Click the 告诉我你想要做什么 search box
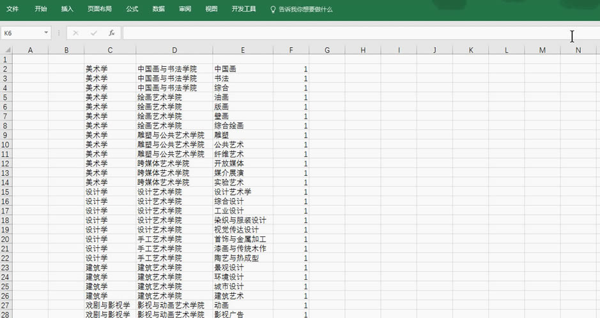The image size is (600, 318). coord(305,10)
